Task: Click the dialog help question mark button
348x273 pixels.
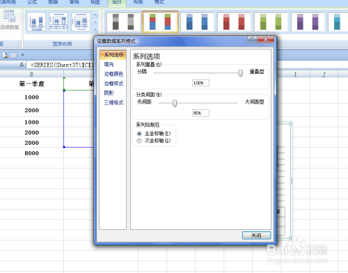Action: pyautogui.click(x=252, y=40)
